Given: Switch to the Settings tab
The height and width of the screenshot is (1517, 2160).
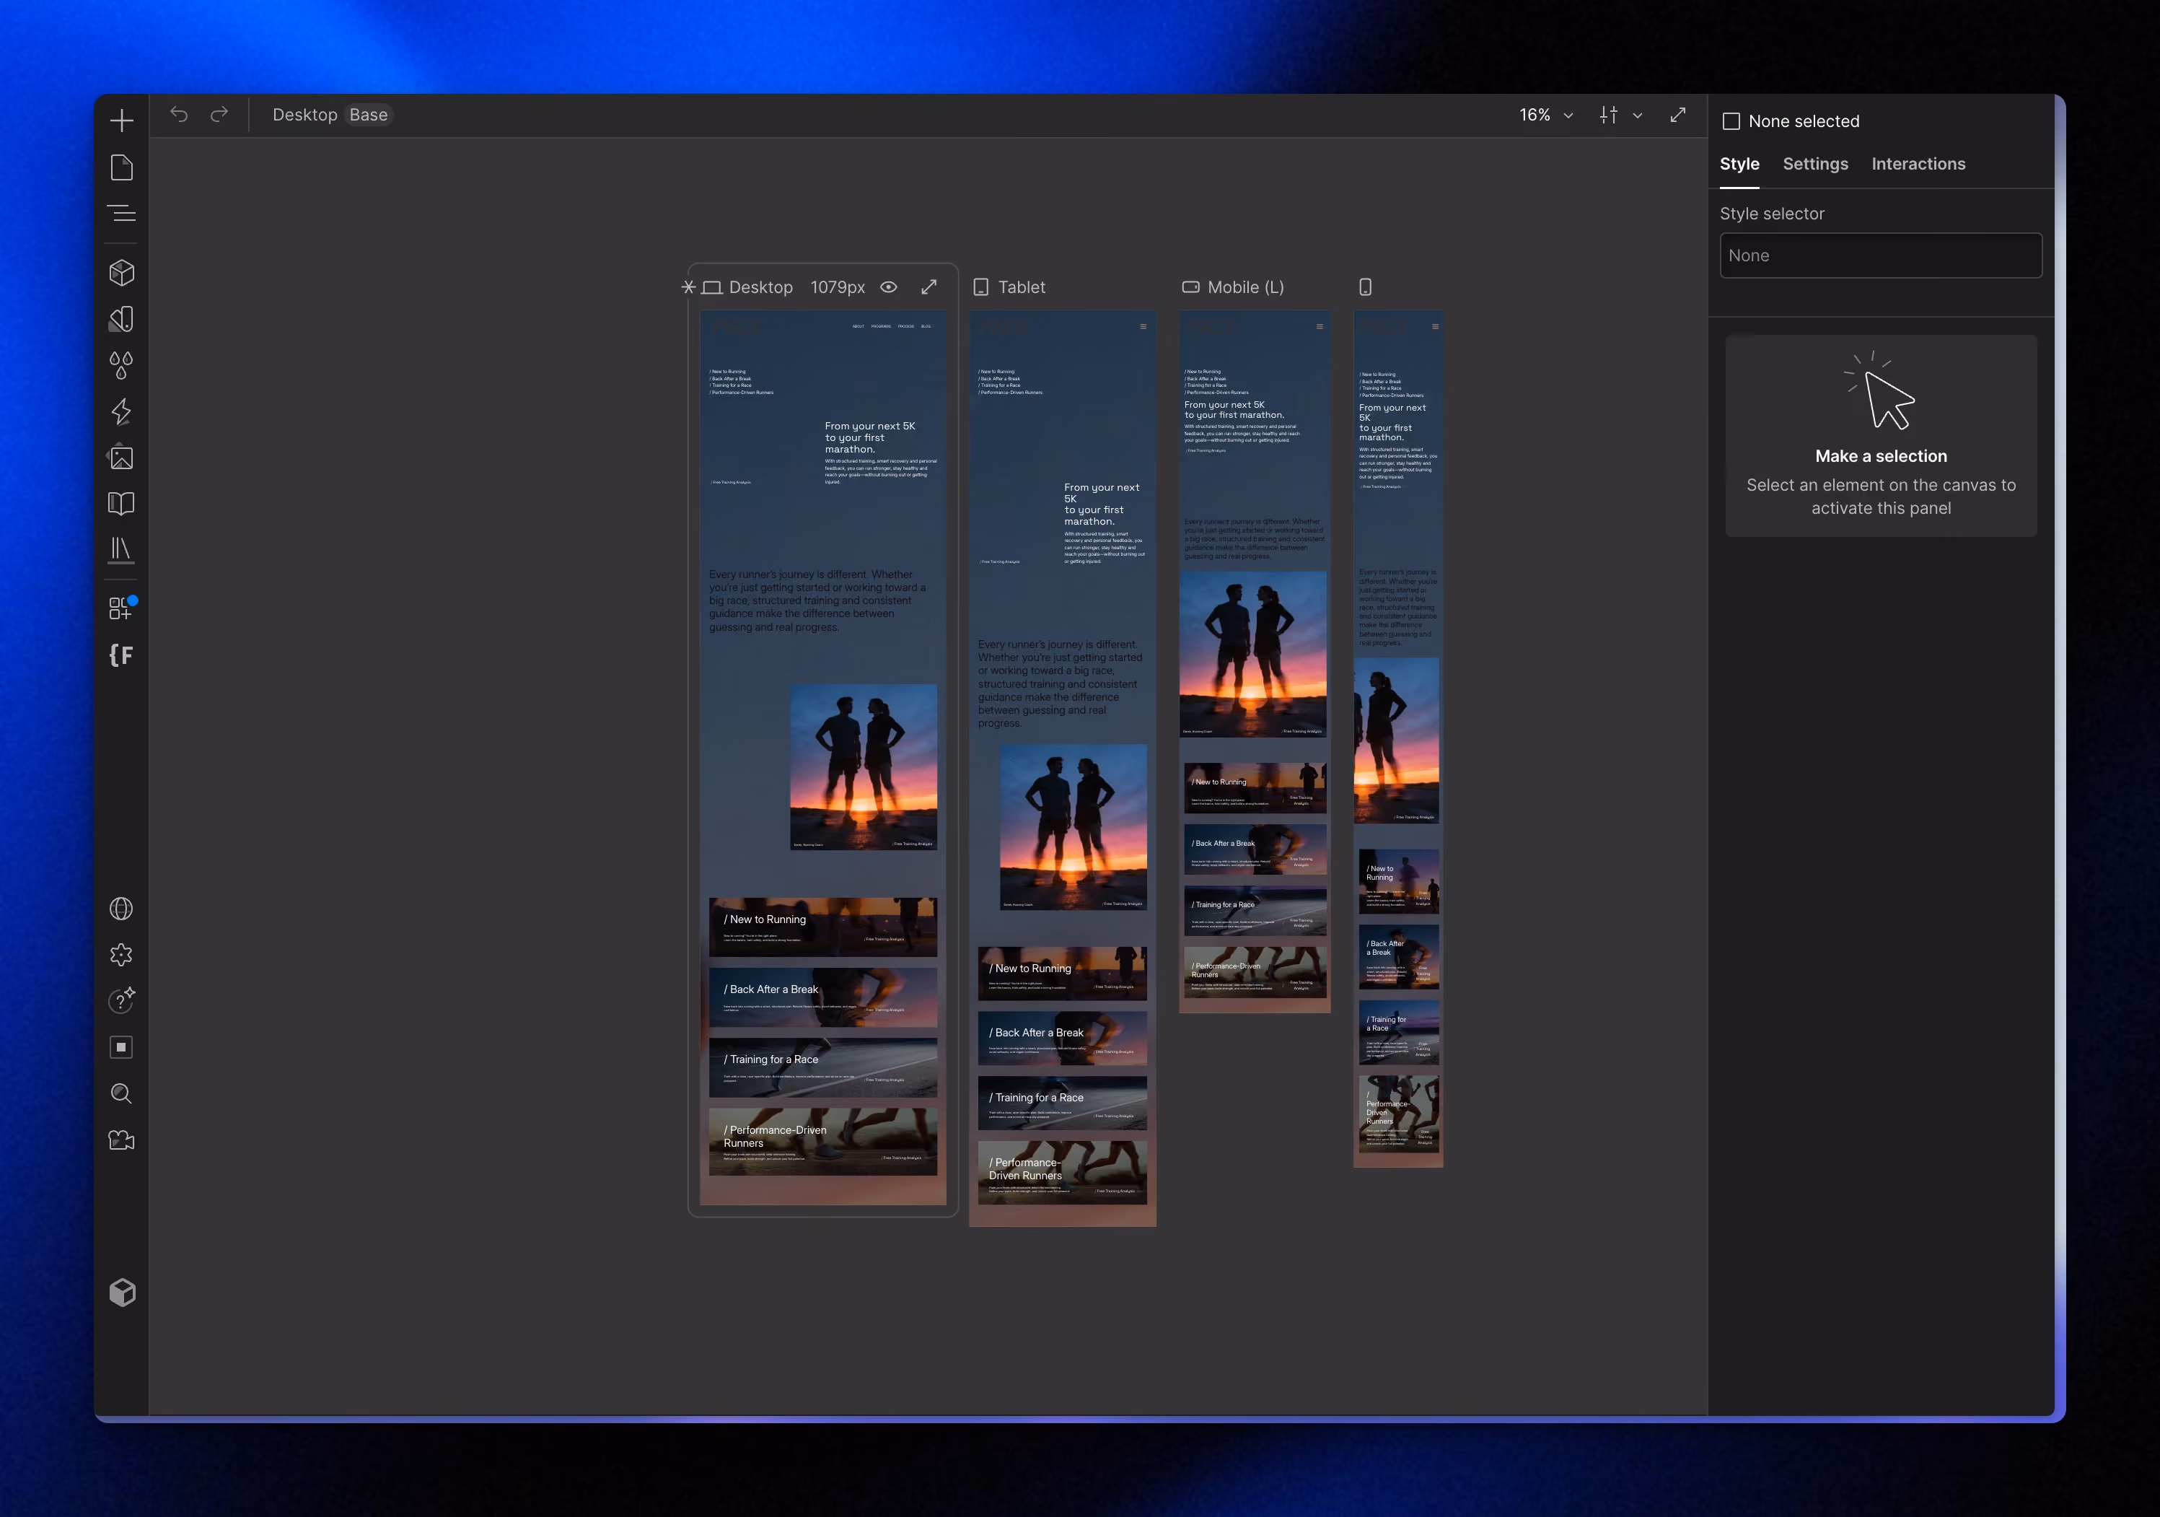Looking at the screenshot, I should click(1814, 164).
